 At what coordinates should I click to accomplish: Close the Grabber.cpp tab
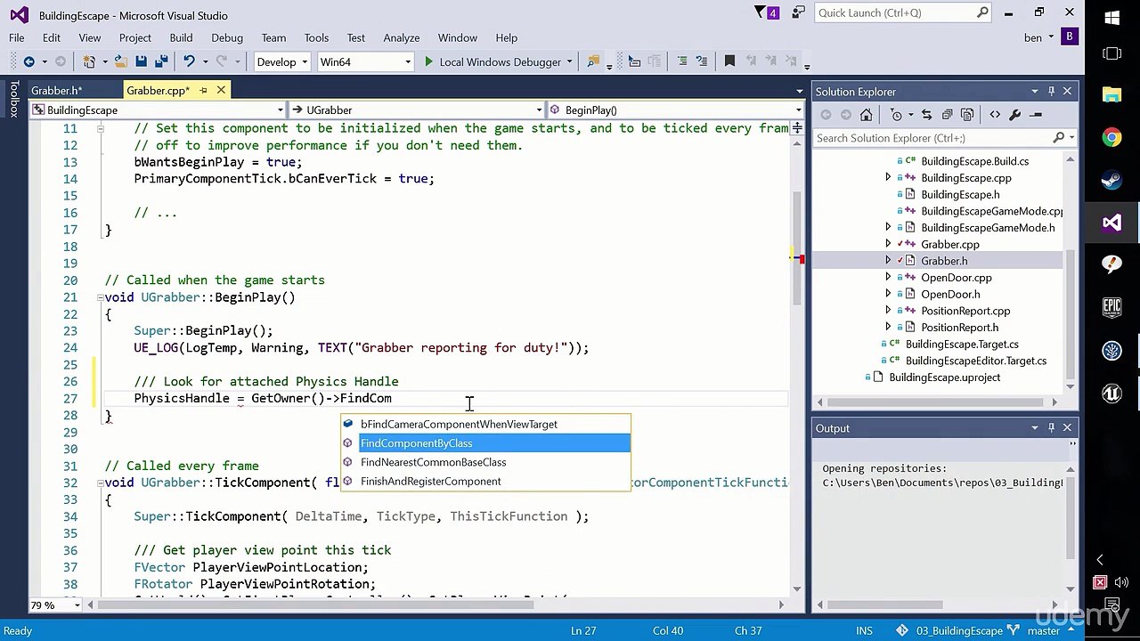coord(221,90)
